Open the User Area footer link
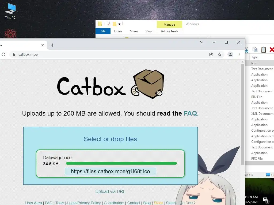The width and height of the screenshot is (274, 205). tap(33, 203)
